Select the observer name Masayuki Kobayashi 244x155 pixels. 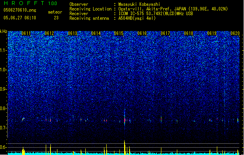139,4
